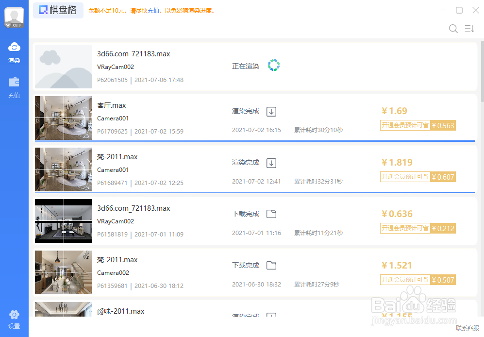The width and height of the screenshot is (484, 337).
Task: Open the sort list icon
Action: (469, 29)
